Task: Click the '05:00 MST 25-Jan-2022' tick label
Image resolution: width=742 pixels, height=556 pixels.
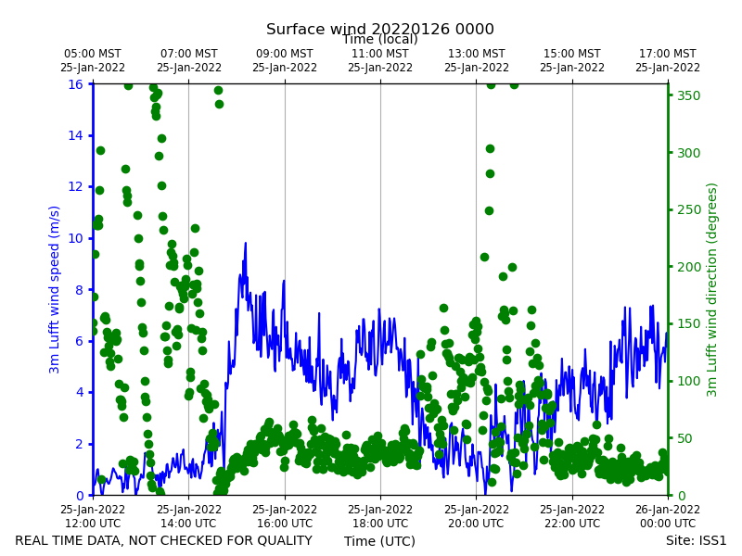Action: pos(93,60)
